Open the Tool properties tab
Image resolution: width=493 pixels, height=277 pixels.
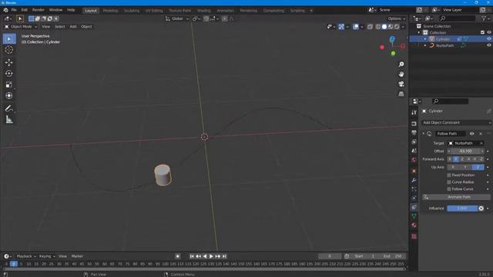coord(414,112)
